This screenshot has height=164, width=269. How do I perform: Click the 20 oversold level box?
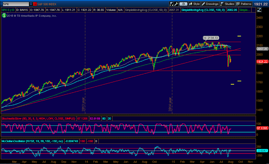coord(109,118)
